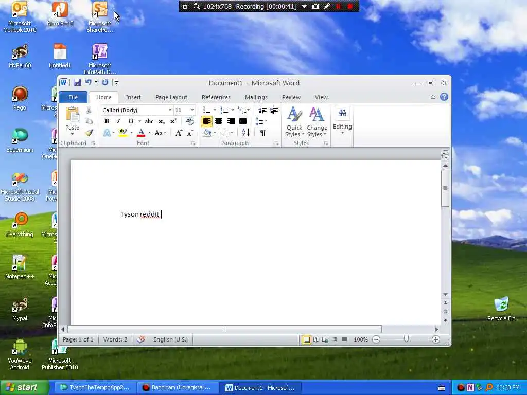Click English (U.S.) language indicator
527x395 pixels.
[170, 339]
